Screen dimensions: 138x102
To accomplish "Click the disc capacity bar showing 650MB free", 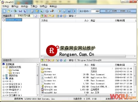I will (x=118, y=11).
